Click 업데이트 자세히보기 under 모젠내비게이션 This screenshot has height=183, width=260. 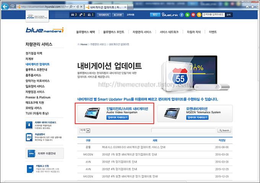click(197, 118)
